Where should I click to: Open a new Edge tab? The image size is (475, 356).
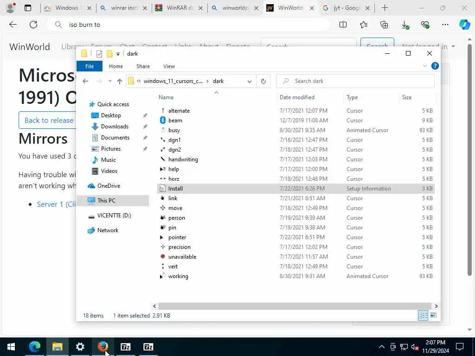pos(385,8)
